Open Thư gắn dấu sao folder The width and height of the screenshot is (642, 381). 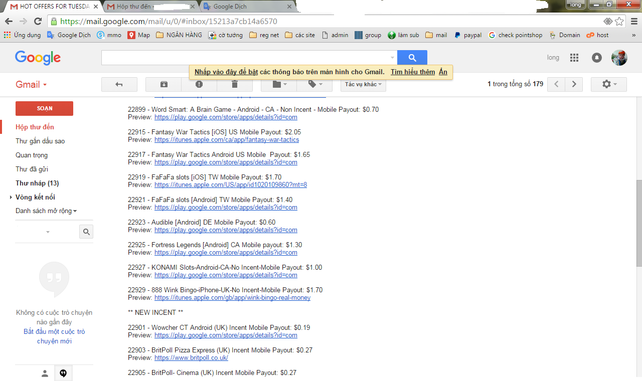(40, 141)
